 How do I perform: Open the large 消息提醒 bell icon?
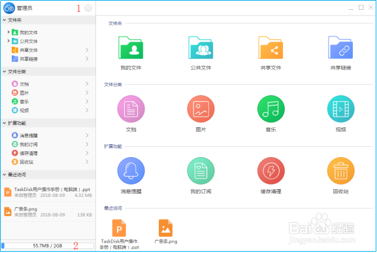pos(131,171)
